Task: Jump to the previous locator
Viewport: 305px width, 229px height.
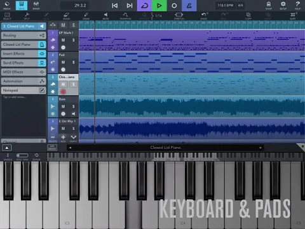Action: (x=114, y=6)
